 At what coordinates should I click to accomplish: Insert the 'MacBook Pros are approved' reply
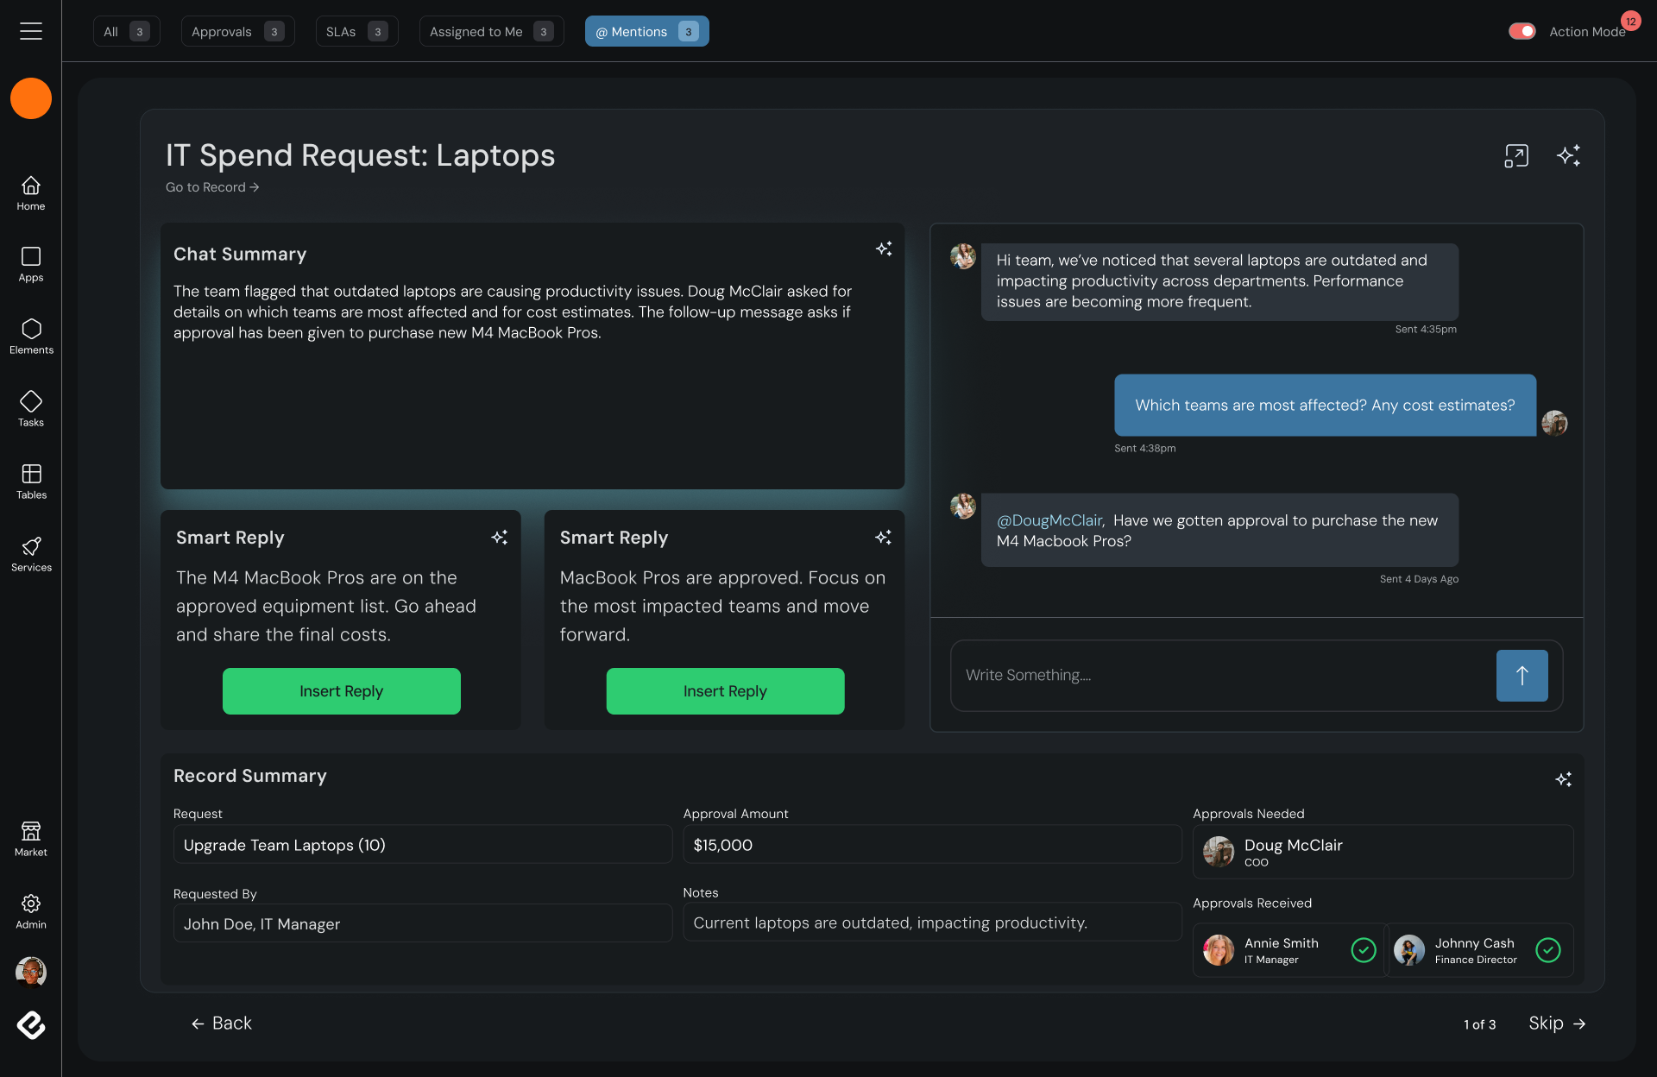click(x=725, y=691)
